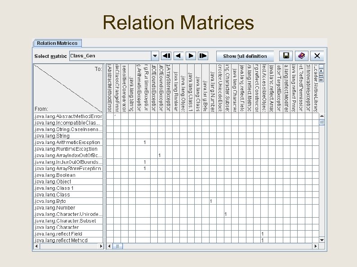The height and width of the screenshot is (267, 357).
Task: Click column header java.lang.reflect.Field
Action: pyautogui.click(x=242, y=88)
